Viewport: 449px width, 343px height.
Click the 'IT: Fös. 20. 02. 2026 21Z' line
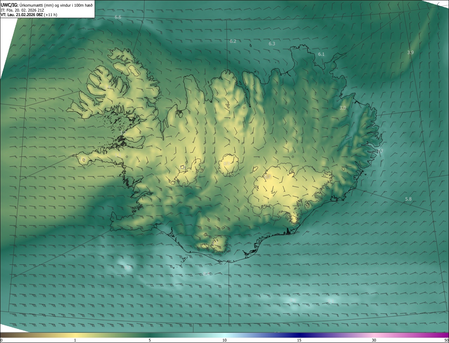click(22, 10)
